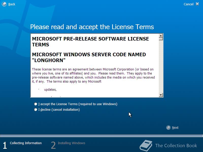Click the 'updates,' bullet text
Viewport: 203px width, 152px height.
pos(50,90)
